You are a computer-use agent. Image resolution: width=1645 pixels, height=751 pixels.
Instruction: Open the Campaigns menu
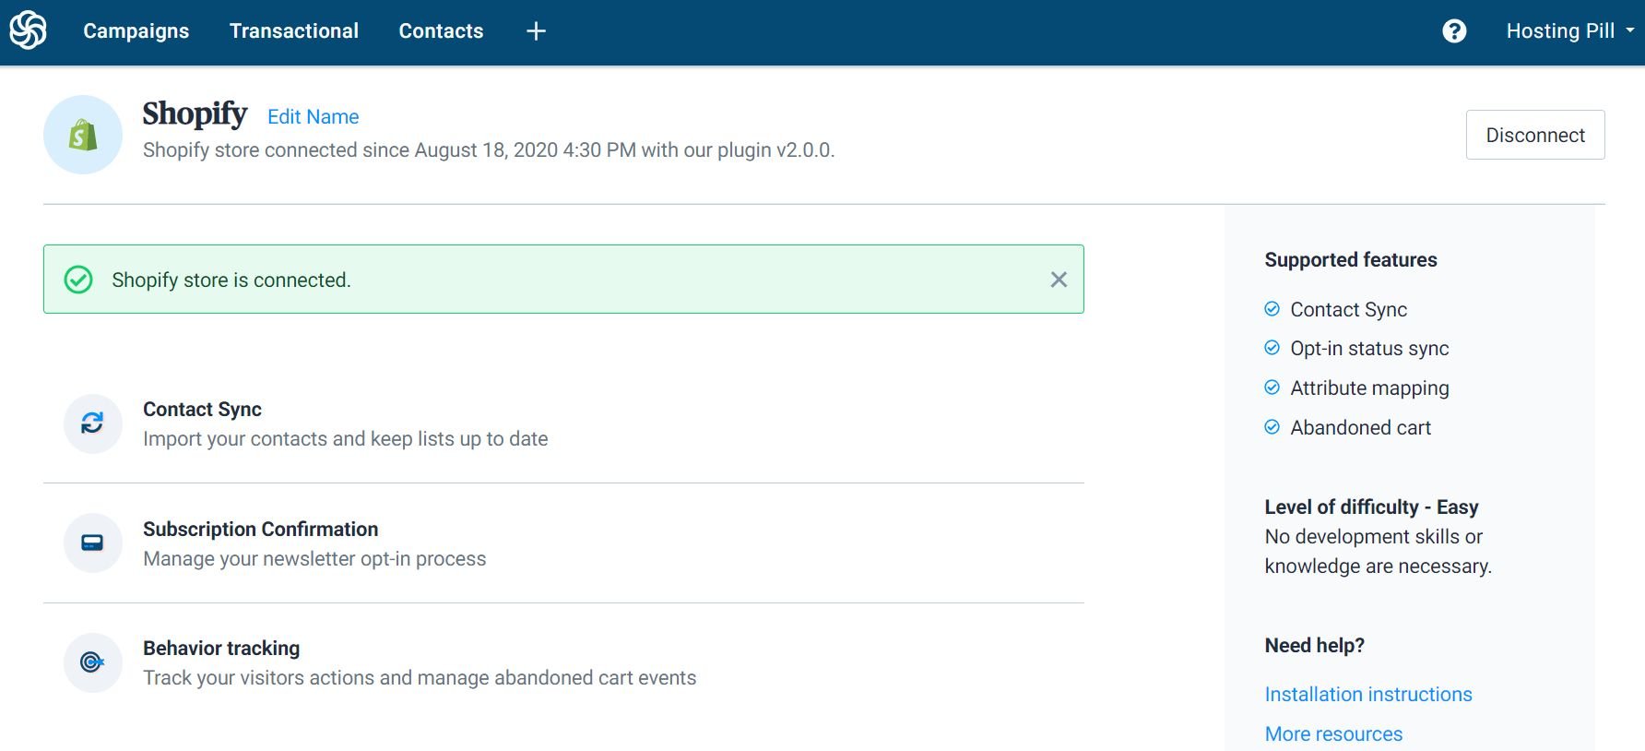pos(136,31)
